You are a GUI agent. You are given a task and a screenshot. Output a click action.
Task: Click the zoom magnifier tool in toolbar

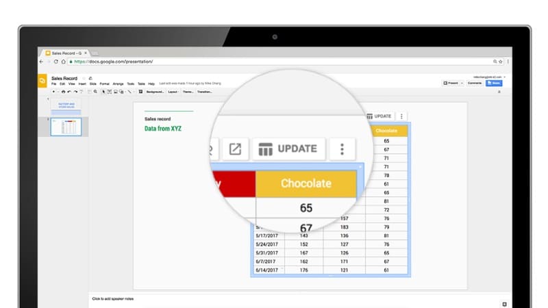click(95, 91)
